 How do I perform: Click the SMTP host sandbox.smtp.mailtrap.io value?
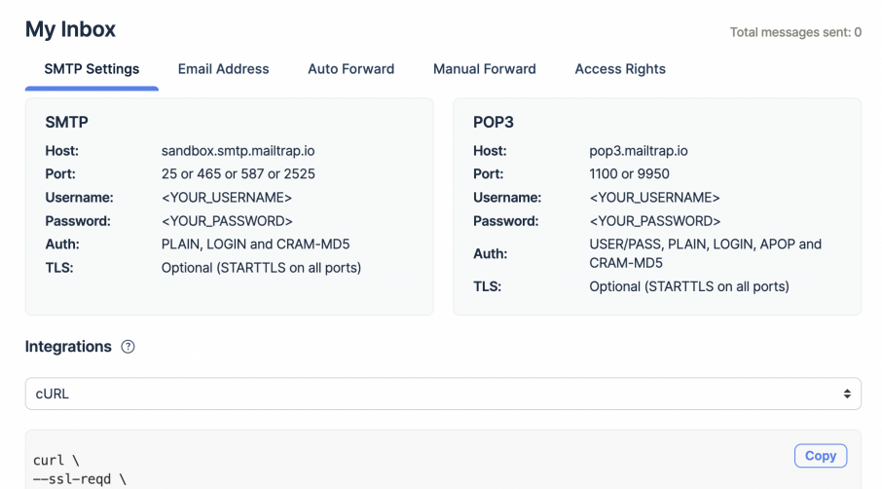click(238, 151)
